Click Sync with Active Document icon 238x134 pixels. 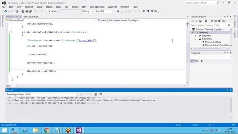pos(212,21)
